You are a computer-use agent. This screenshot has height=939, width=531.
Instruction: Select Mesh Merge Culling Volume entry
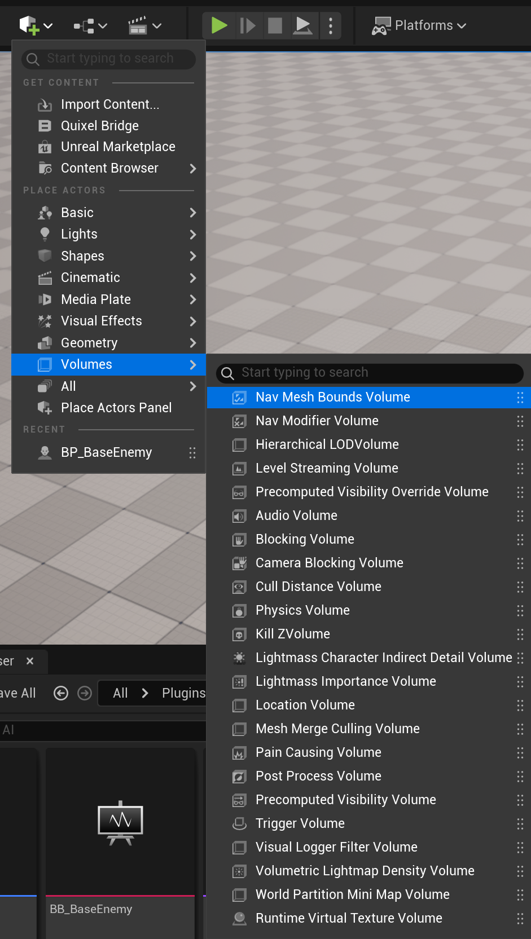point(368,729)
